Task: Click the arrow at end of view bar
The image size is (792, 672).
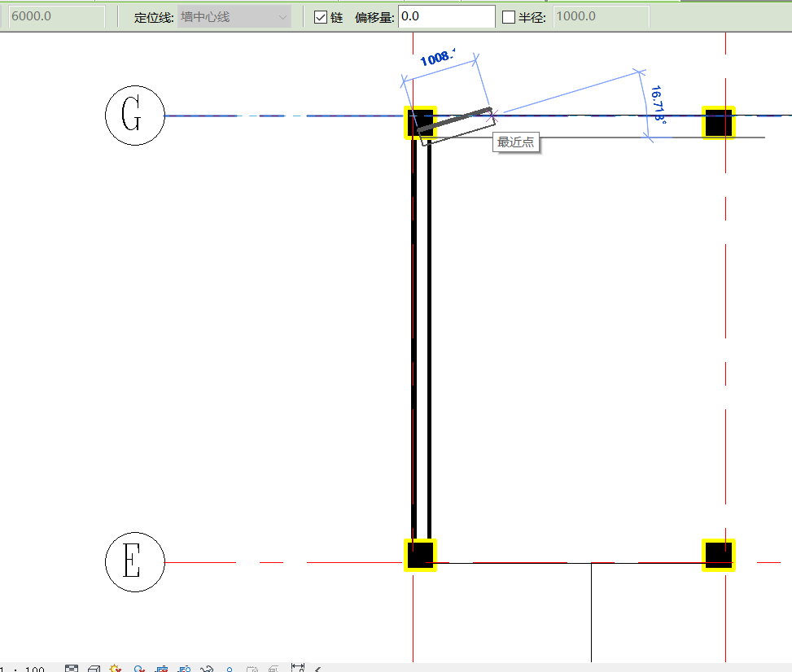Action: tap(317, 669)
